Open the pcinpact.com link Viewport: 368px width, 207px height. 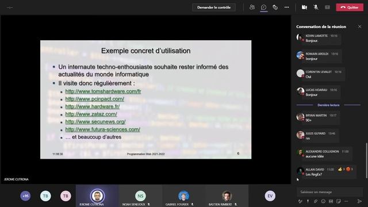(94, 99)
